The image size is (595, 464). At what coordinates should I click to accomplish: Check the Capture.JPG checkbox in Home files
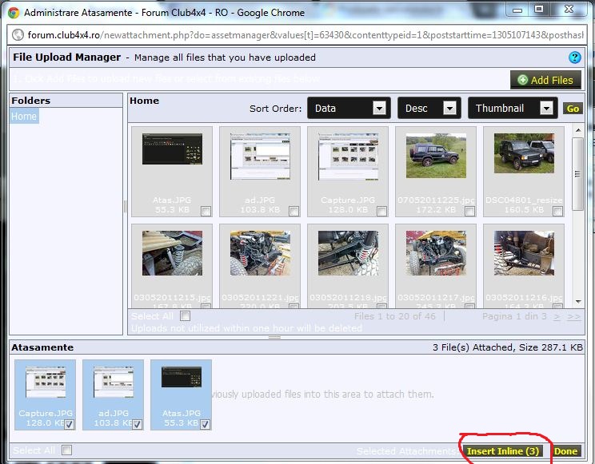[381, 211]
